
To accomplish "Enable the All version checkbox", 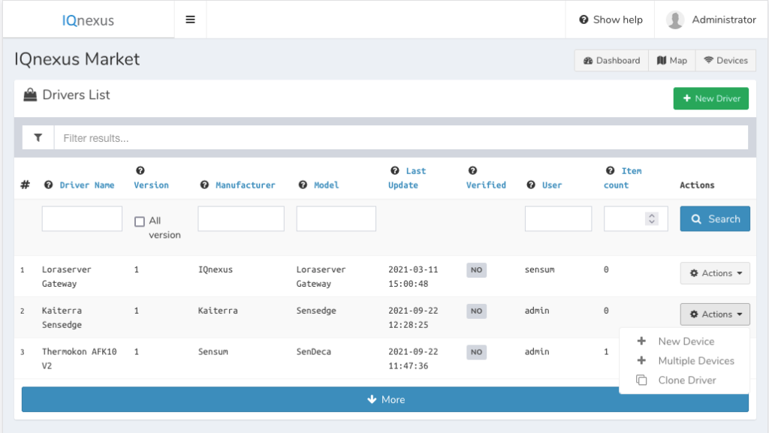I will click(140, 221).
